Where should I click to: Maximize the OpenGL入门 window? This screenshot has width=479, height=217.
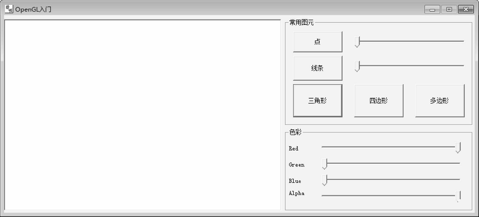(449, 10)
